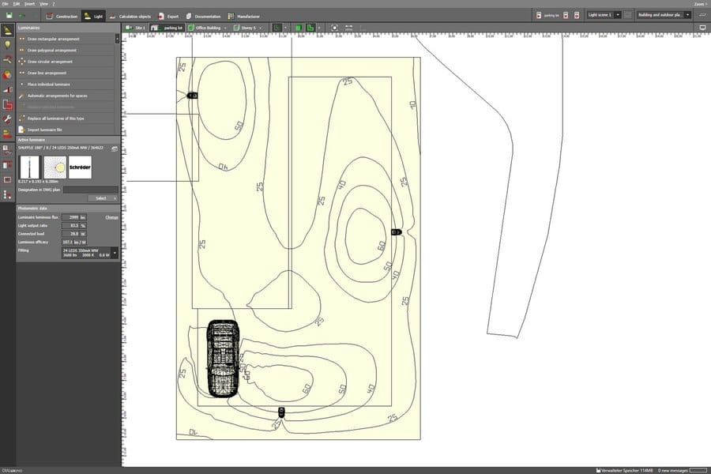Click the green Save icon
The image size is (711, 474).
tap(9, 16)
